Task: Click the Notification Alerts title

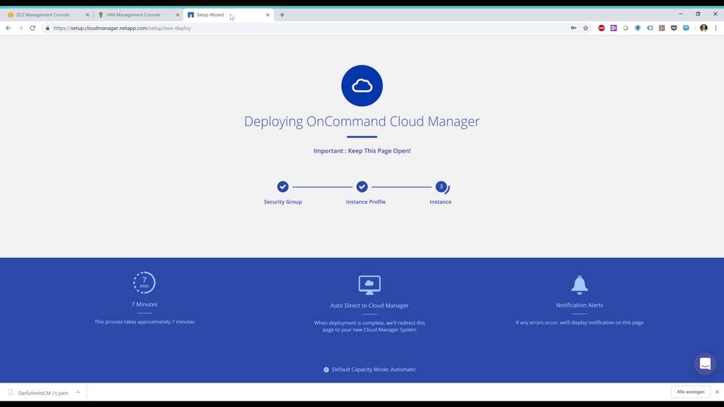Action: [579, 305]
